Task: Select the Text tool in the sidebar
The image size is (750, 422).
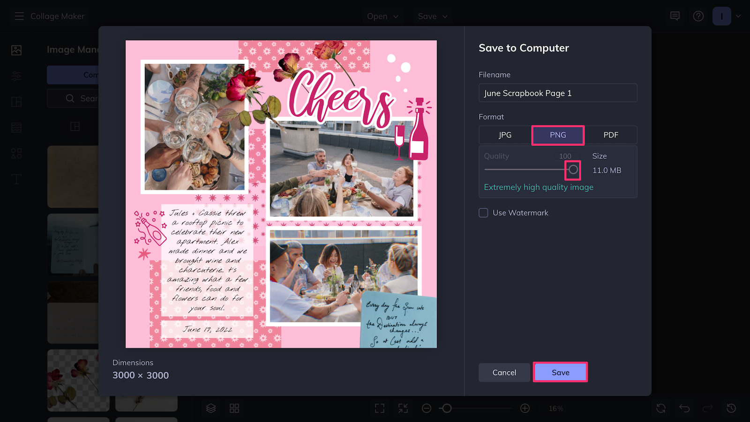Action: pos(16,178)
